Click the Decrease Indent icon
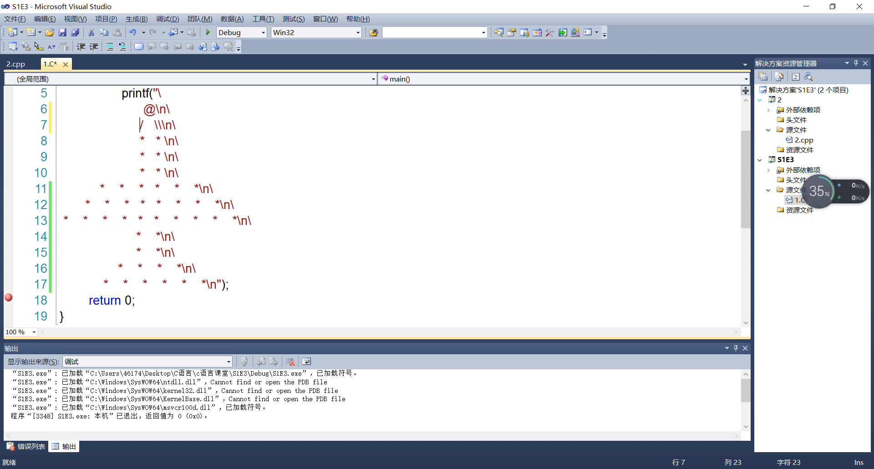 (81, 46)
